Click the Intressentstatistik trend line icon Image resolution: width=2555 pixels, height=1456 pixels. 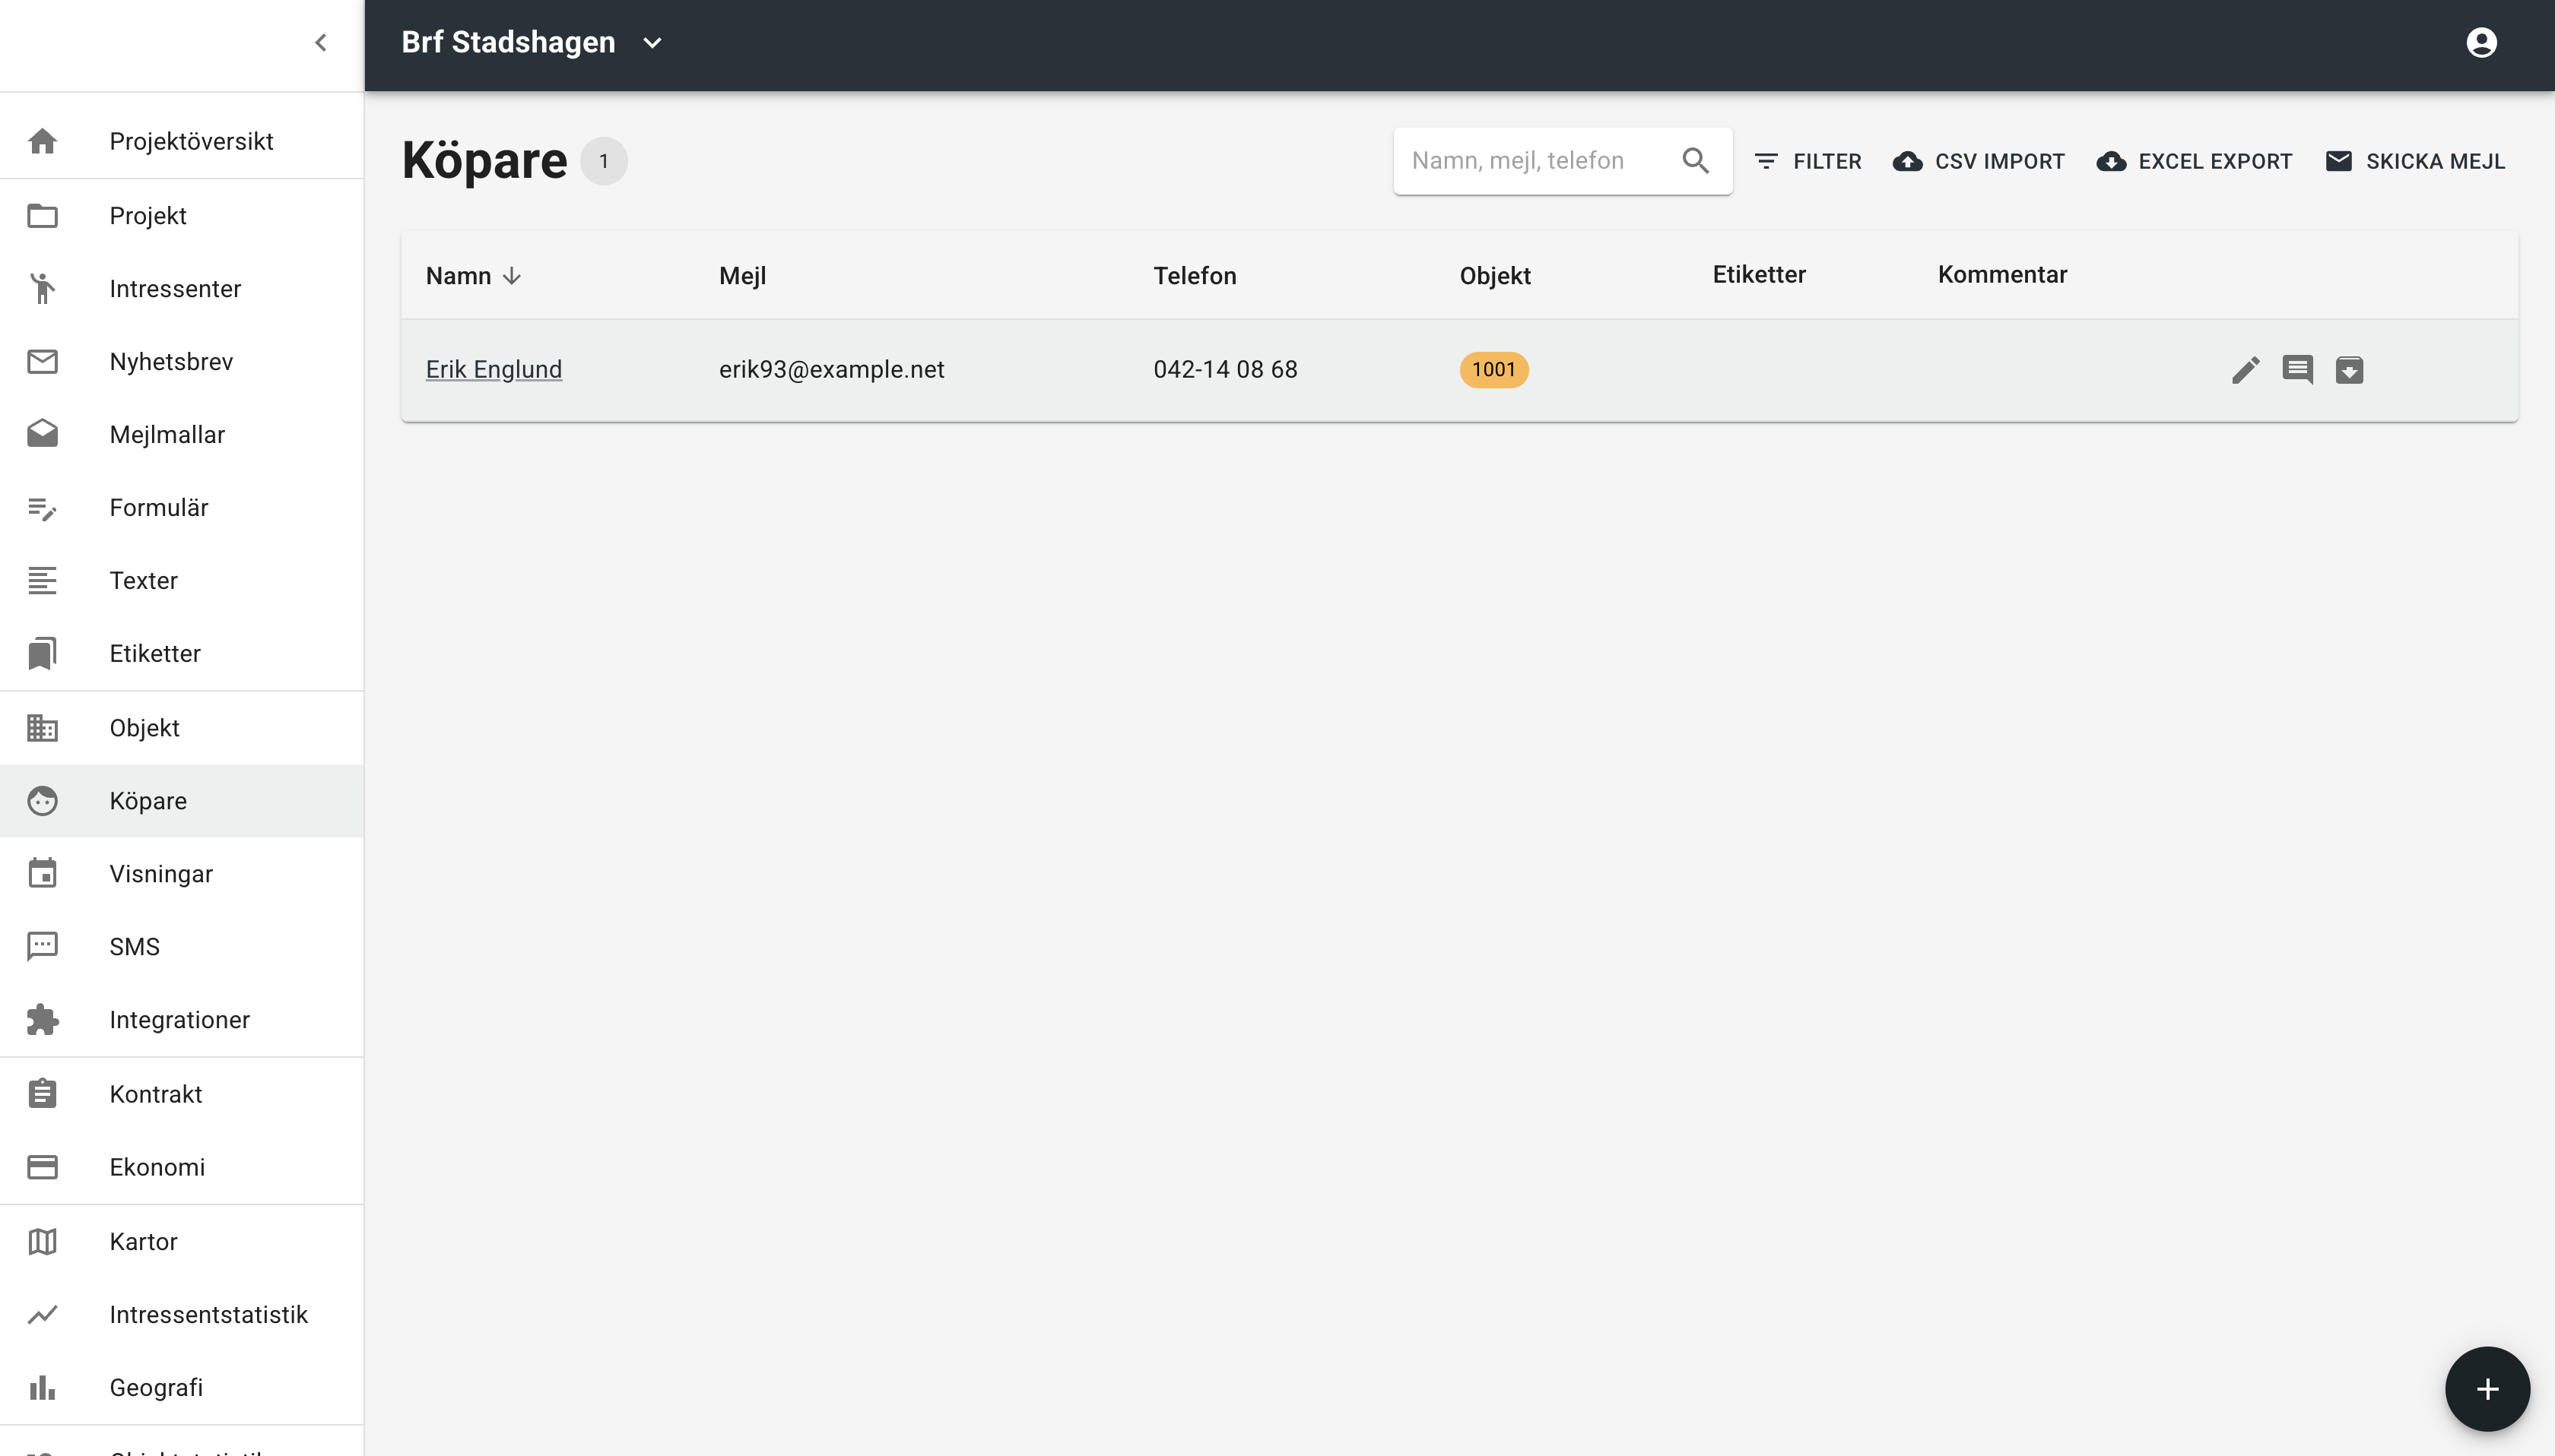pyautogui.click(x=42, y=1314)
